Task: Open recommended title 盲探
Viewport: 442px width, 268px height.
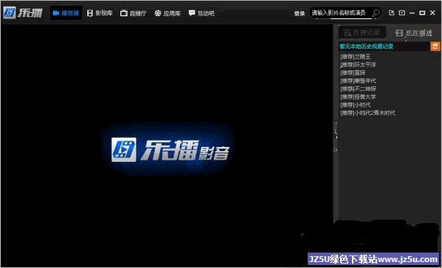Action: tap(353, 73)
